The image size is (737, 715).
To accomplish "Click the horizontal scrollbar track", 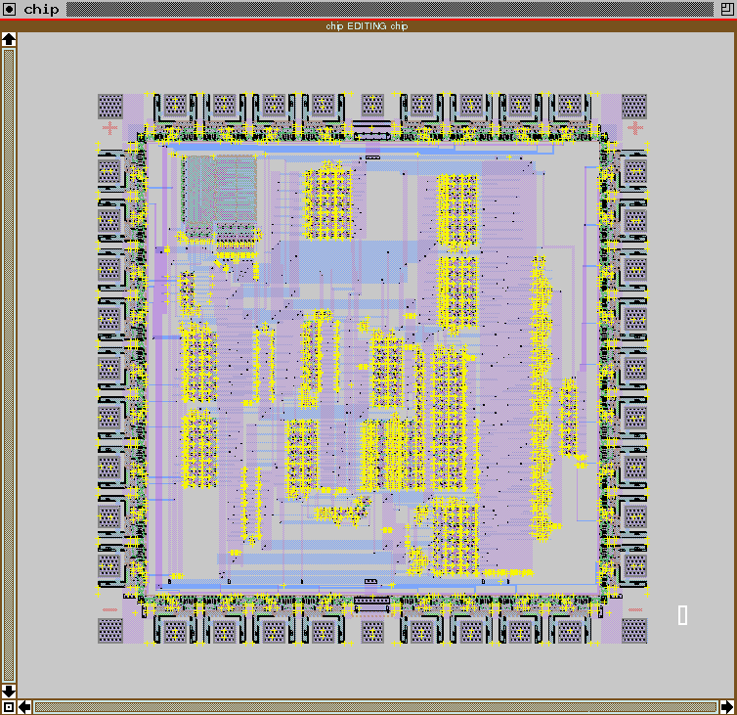I will pos(375,706).
